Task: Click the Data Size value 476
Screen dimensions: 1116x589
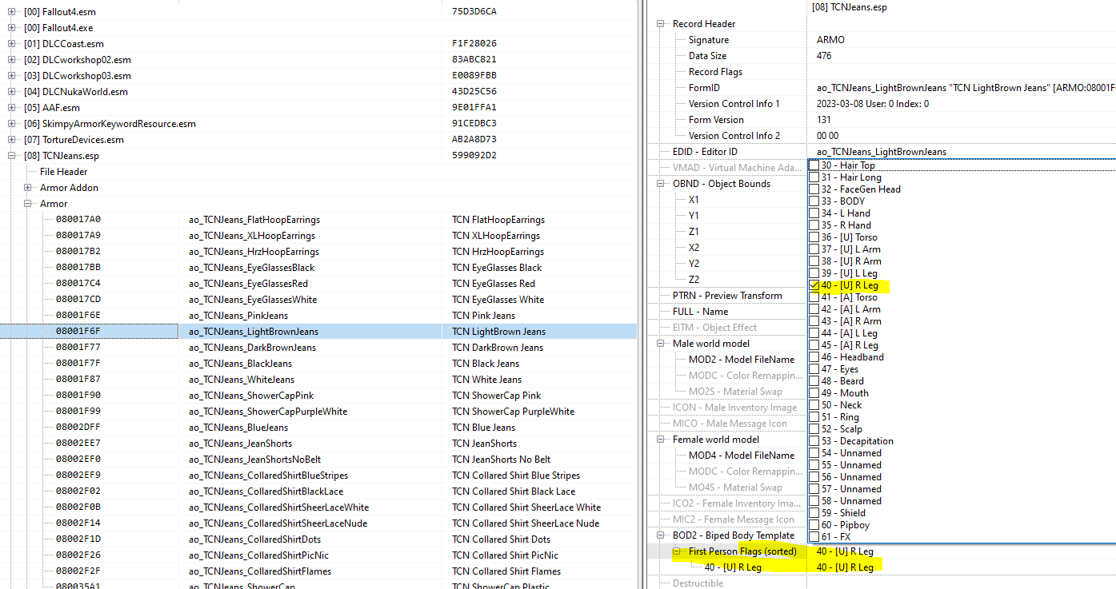Action: (824, 56)
